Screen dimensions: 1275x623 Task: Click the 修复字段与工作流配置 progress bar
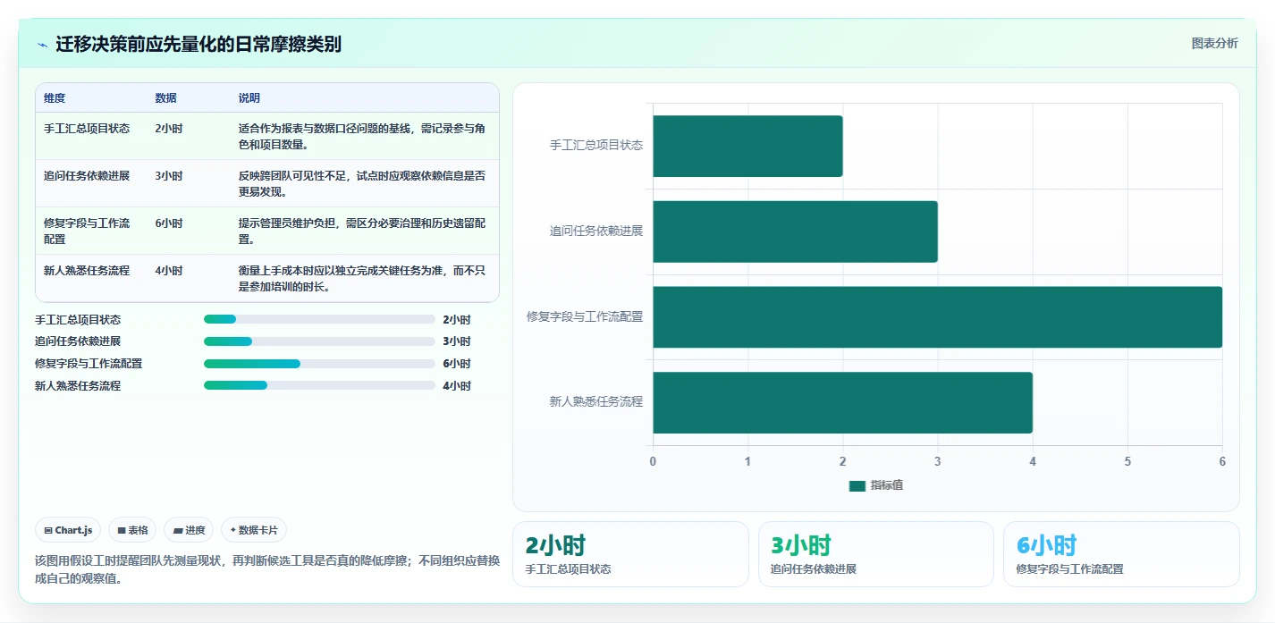click(x=319, y=364)
